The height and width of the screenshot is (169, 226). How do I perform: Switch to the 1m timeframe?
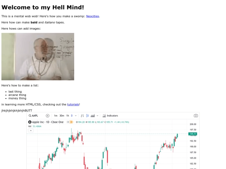point(56,116)
